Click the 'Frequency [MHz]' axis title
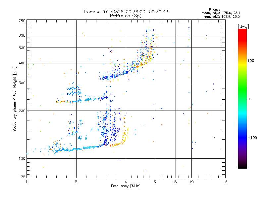The image size is (265, 198). click(x=126, y=186)
